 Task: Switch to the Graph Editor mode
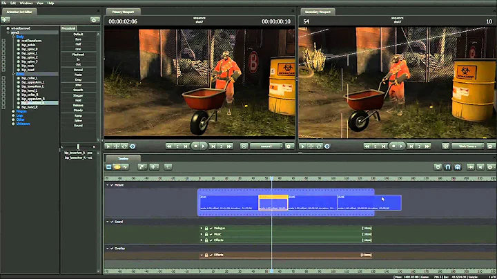(125, 166)
